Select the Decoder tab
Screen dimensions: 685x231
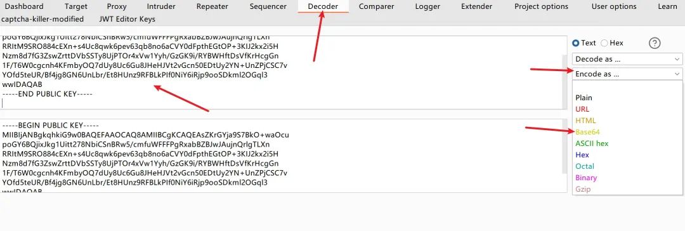[323, 6]
